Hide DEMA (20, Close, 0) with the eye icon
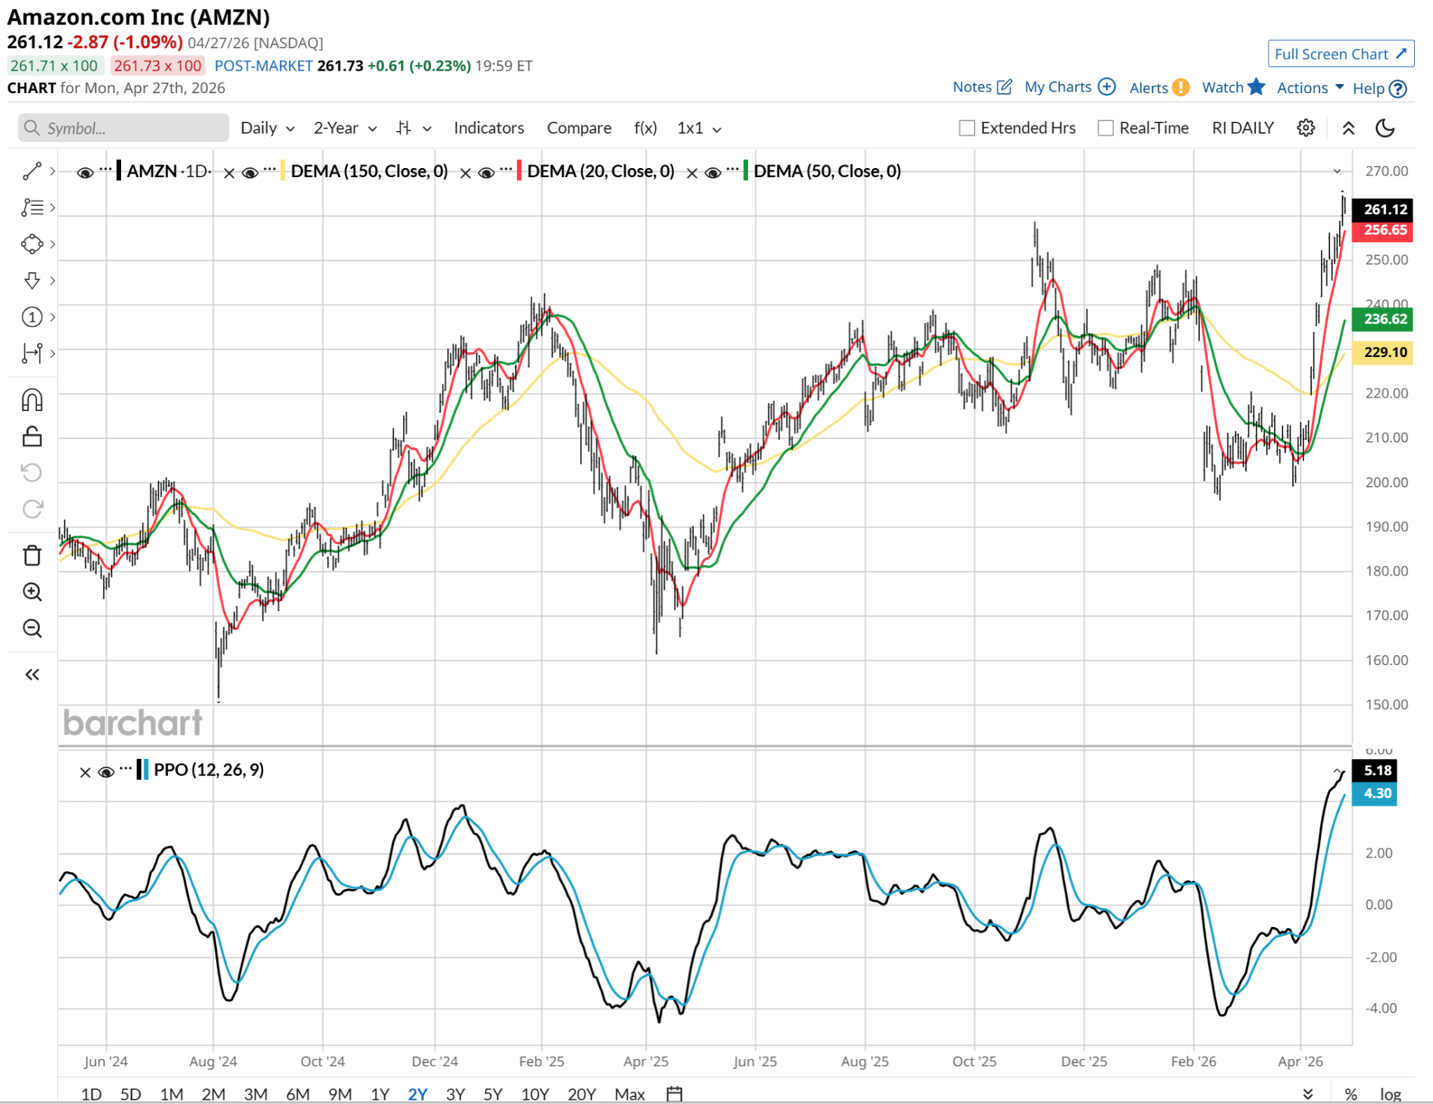 click(x=486, y=172)
